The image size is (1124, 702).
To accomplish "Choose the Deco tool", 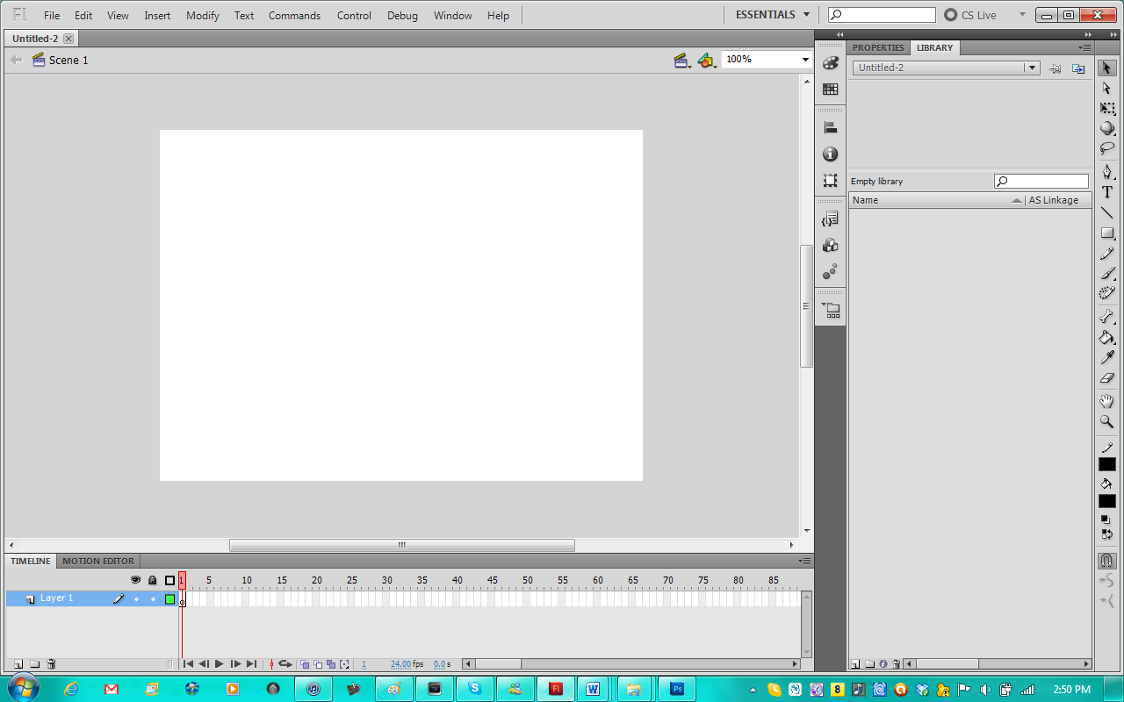I will [x=1106, y=294].
